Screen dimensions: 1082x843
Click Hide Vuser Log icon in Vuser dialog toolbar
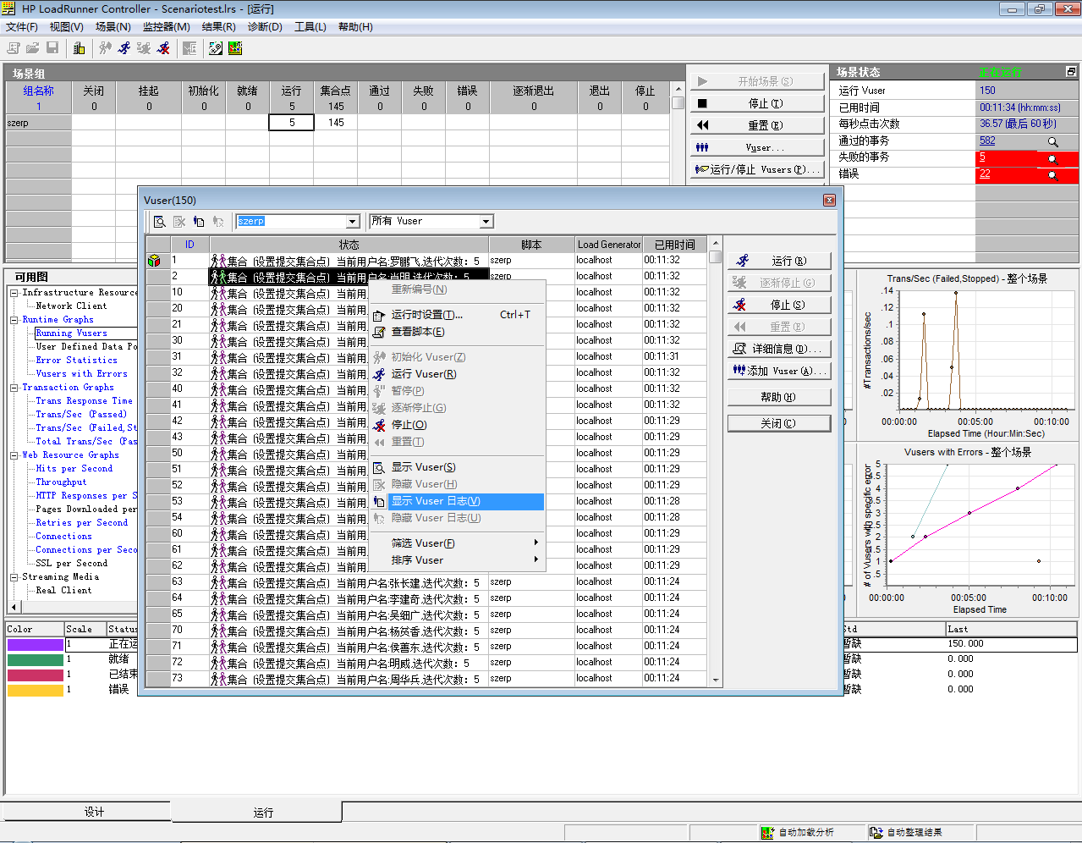click(x=217, y=222)
